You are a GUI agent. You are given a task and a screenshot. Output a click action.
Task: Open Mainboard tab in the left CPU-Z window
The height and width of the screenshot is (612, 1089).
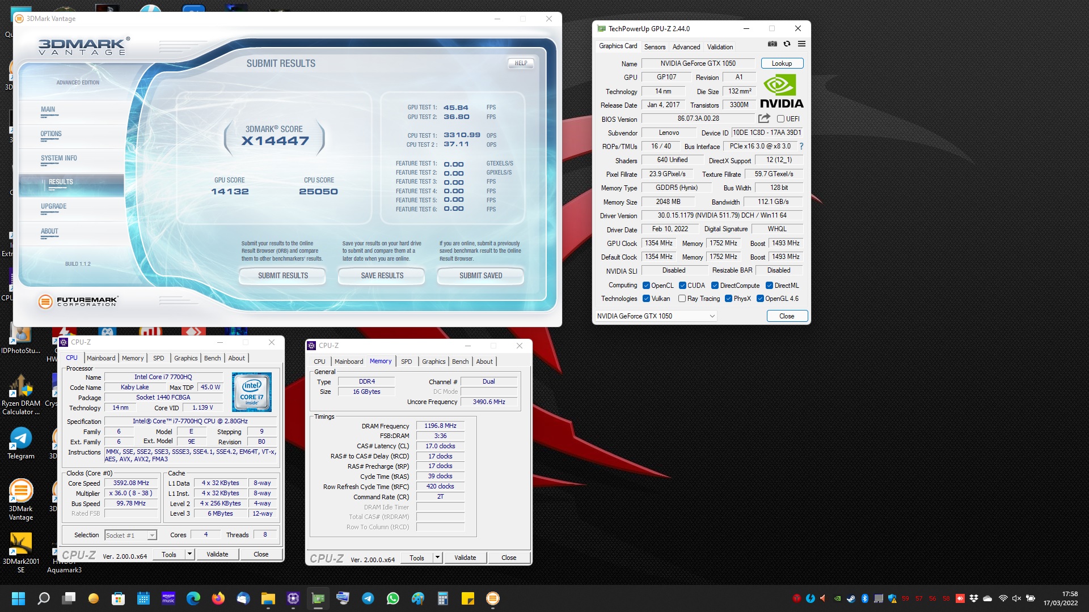[101, 358]
